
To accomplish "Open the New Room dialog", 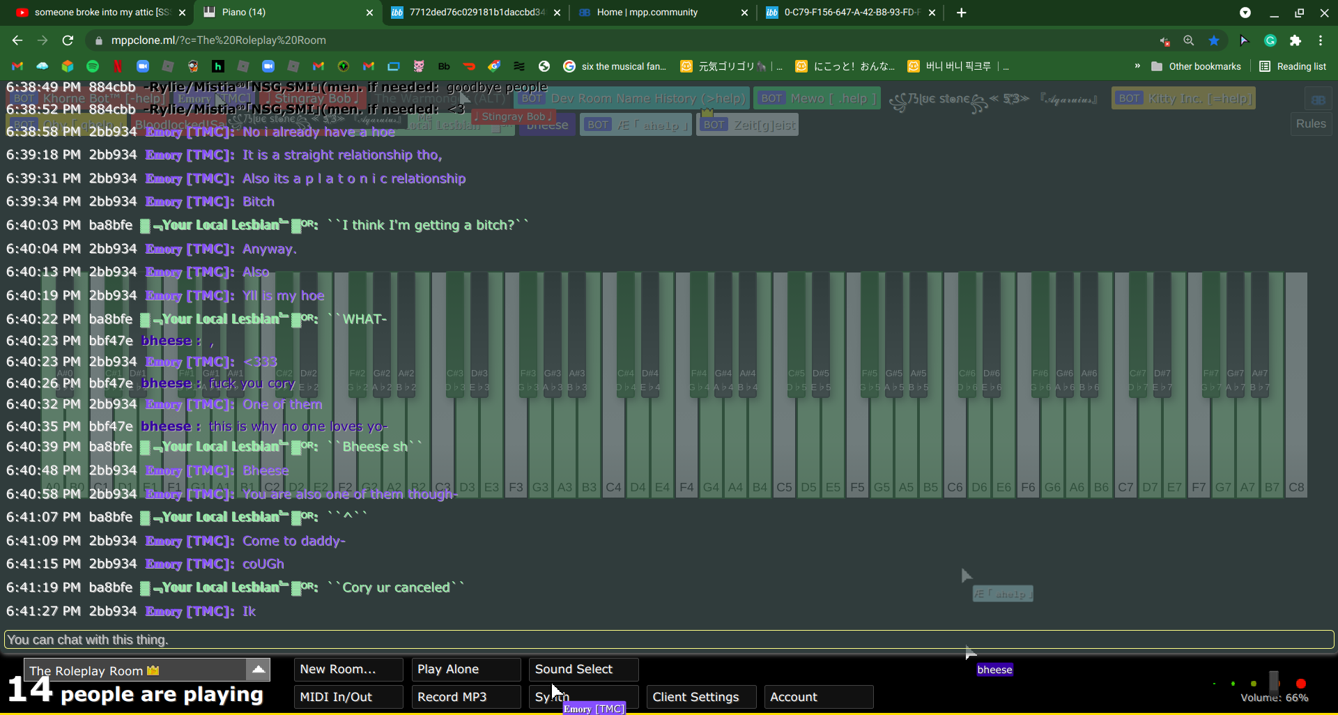I will click(348, 669).
